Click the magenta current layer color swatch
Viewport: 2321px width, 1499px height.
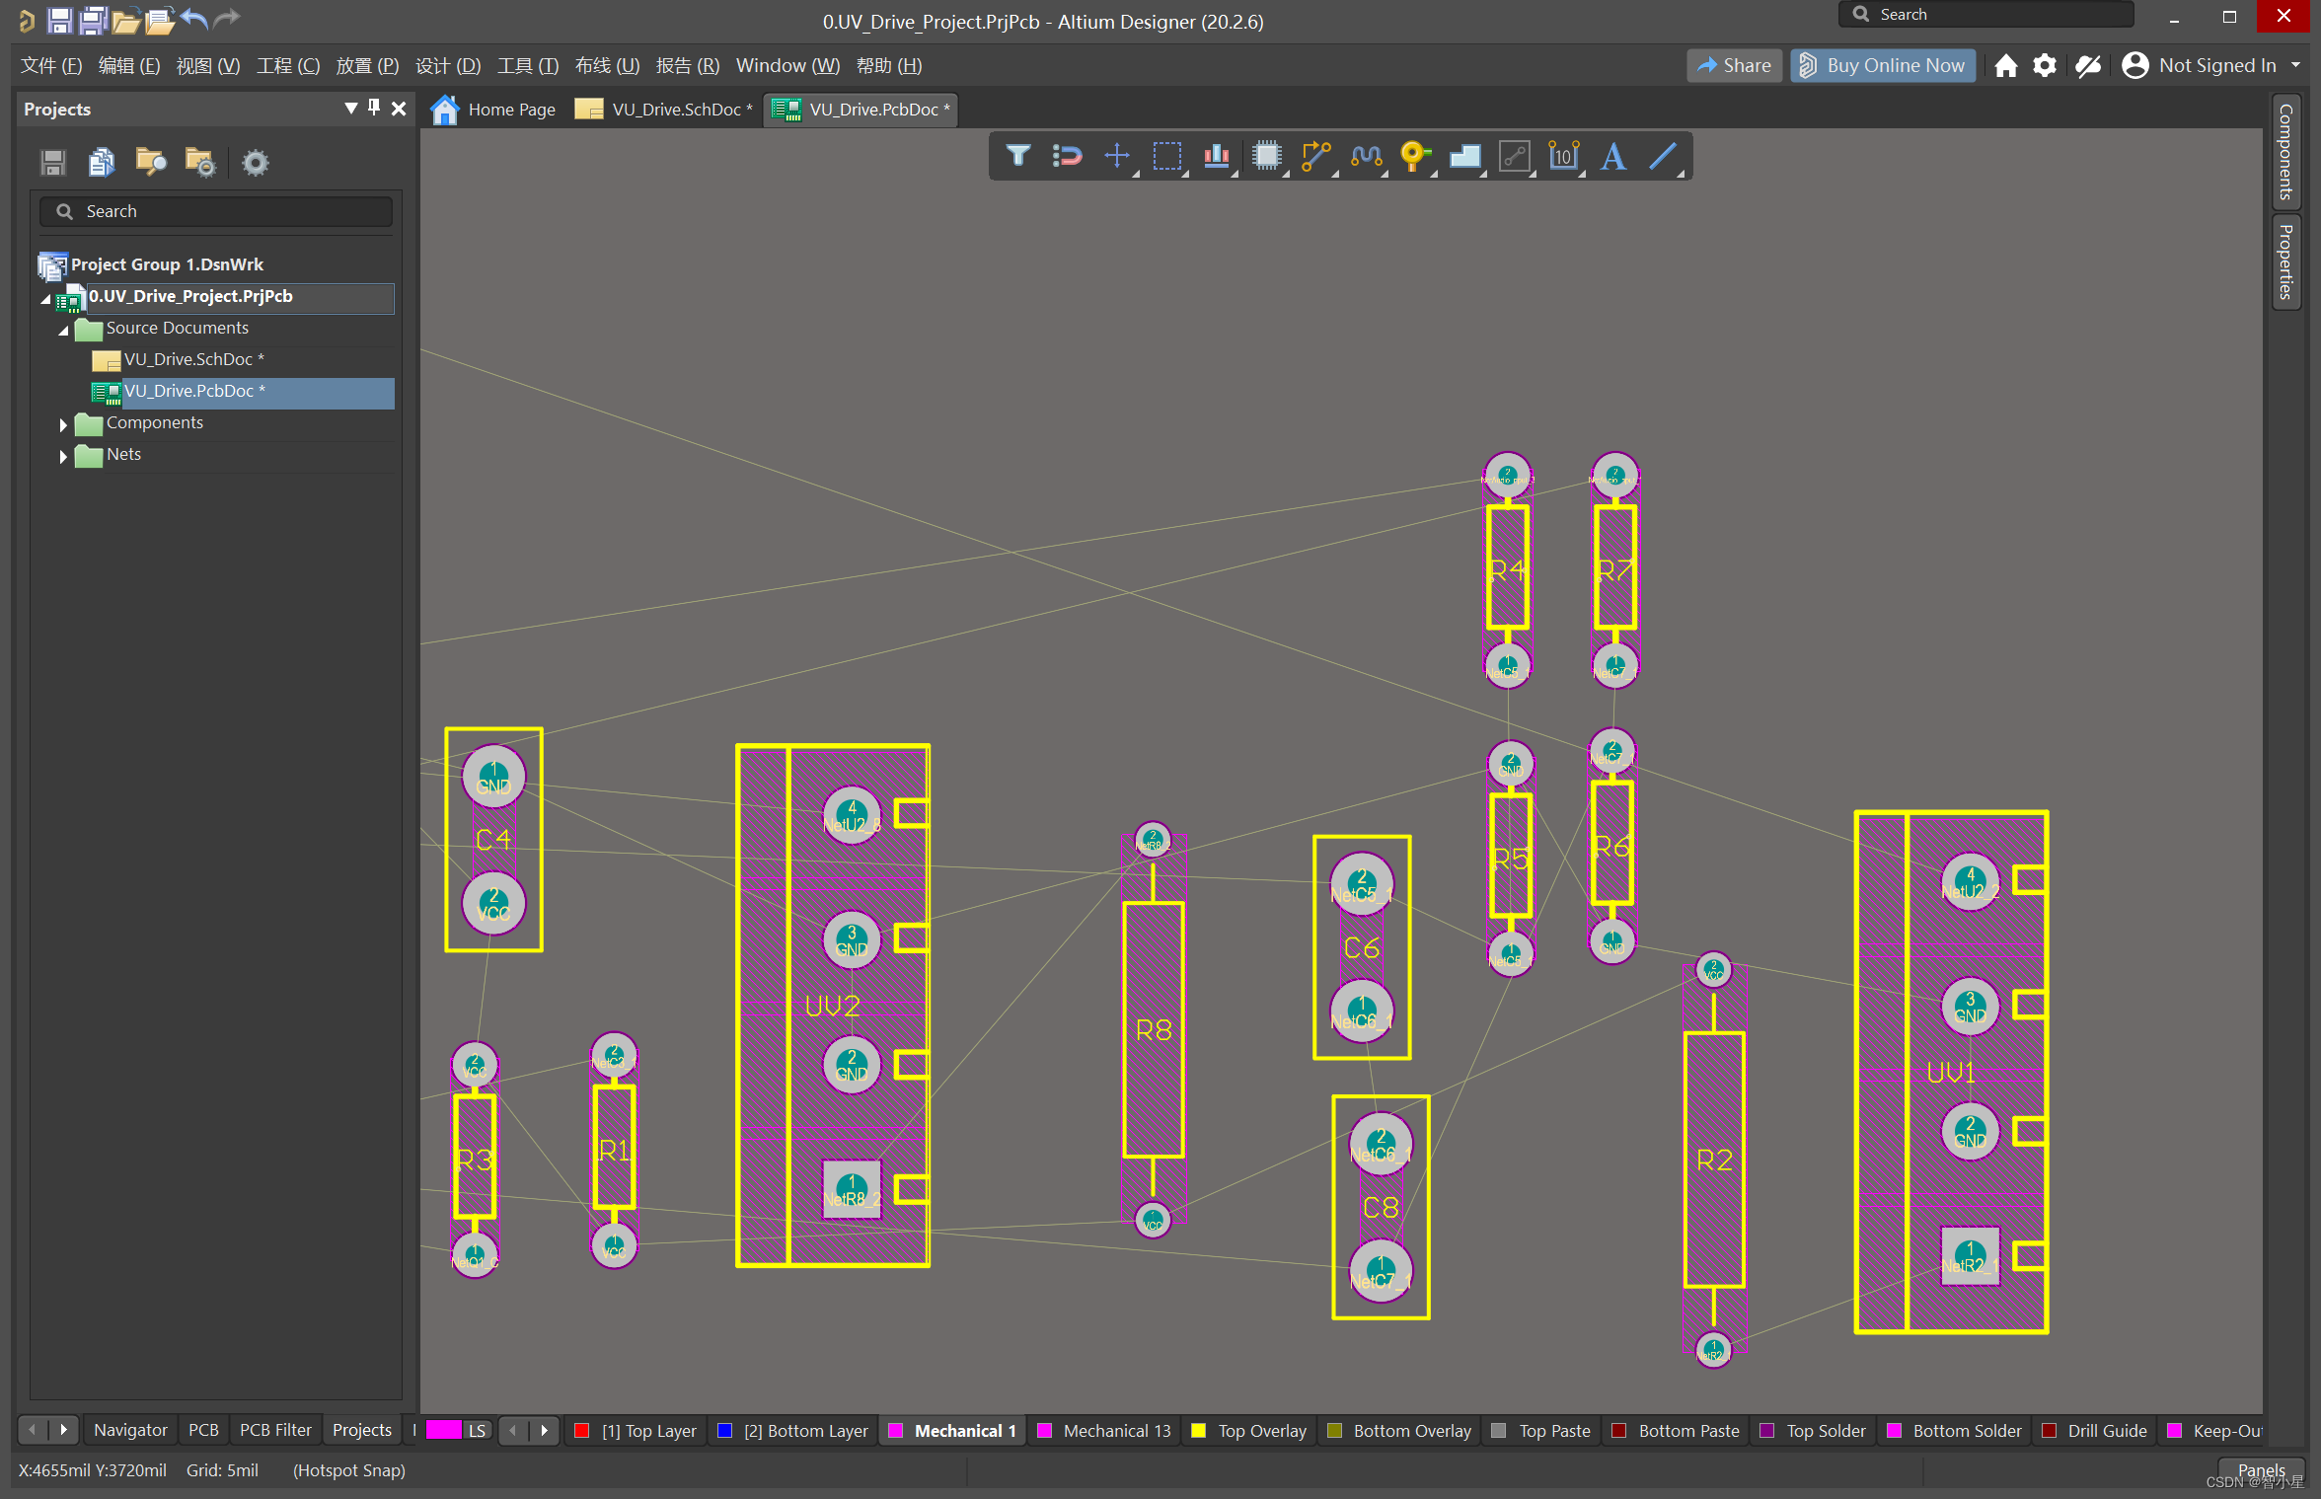443,1431
